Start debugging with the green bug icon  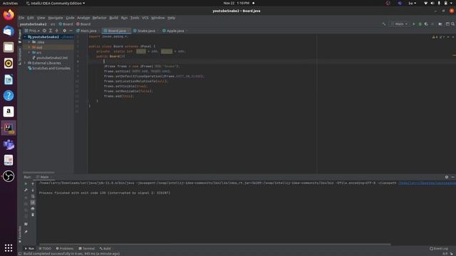(x=420, y=24)
